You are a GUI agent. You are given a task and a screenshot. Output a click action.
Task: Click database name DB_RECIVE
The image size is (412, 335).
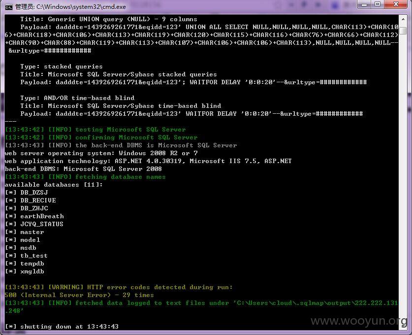pos(38,201)
